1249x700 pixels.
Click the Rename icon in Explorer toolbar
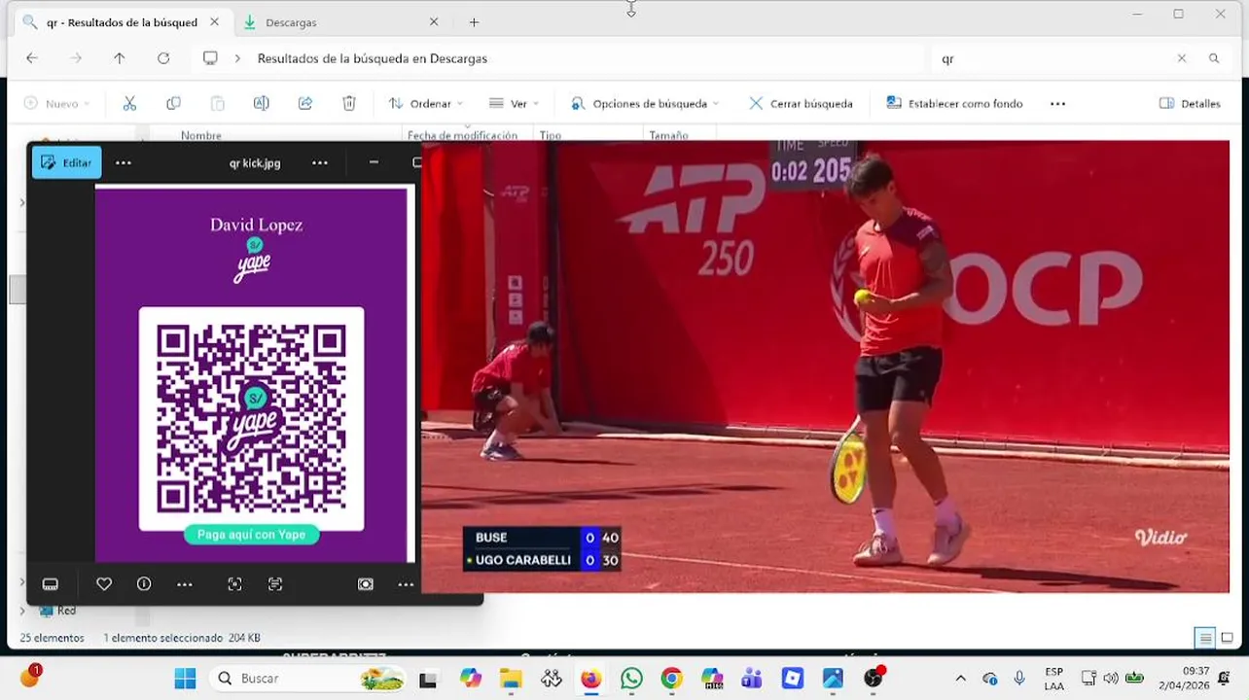[x=261, y=103]
